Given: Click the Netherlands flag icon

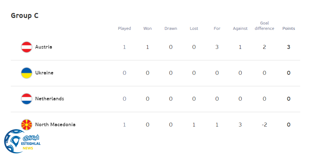Looking at the screenshot, I should pyautogui.click(x=27, y=99).
